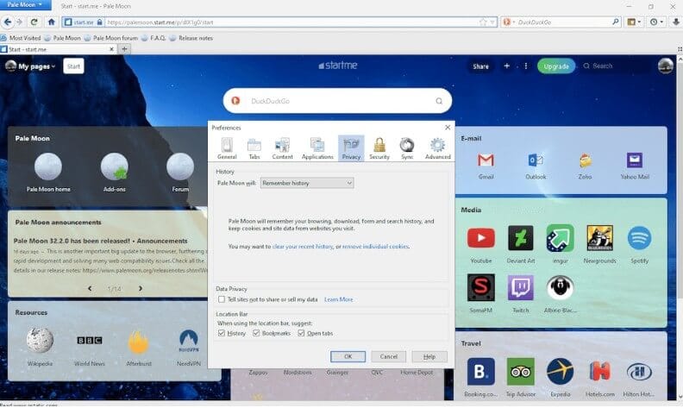Open the Applications preferences pane
The height and width of the screenshot is (408, 683).
[x=317, y=148]
